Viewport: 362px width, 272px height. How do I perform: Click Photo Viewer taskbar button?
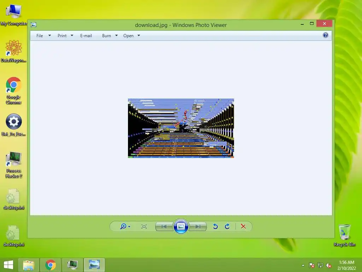(x=94, y=265)
